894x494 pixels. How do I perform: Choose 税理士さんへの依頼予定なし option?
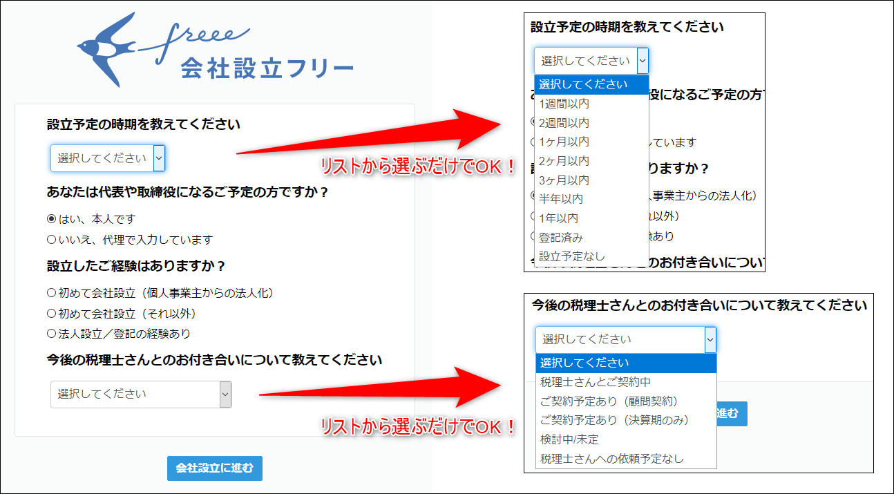[x=611, y=459]
